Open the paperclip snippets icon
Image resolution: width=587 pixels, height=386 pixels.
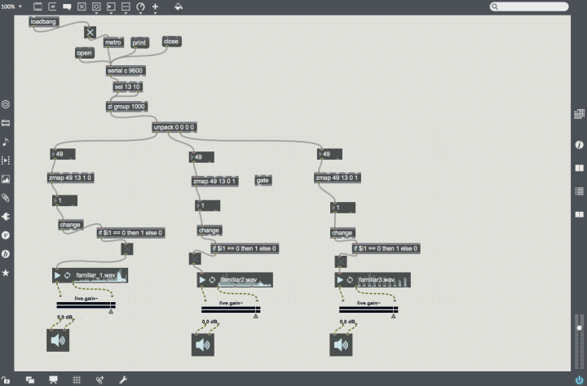pos(6,198)
